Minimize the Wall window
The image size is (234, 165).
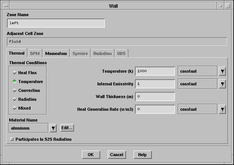221,6
